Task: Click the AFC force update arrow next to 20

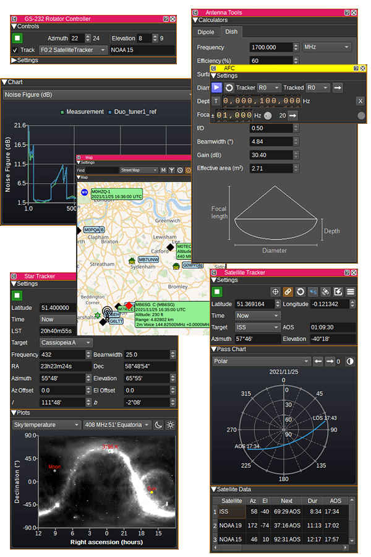Action: pos(292,116)
